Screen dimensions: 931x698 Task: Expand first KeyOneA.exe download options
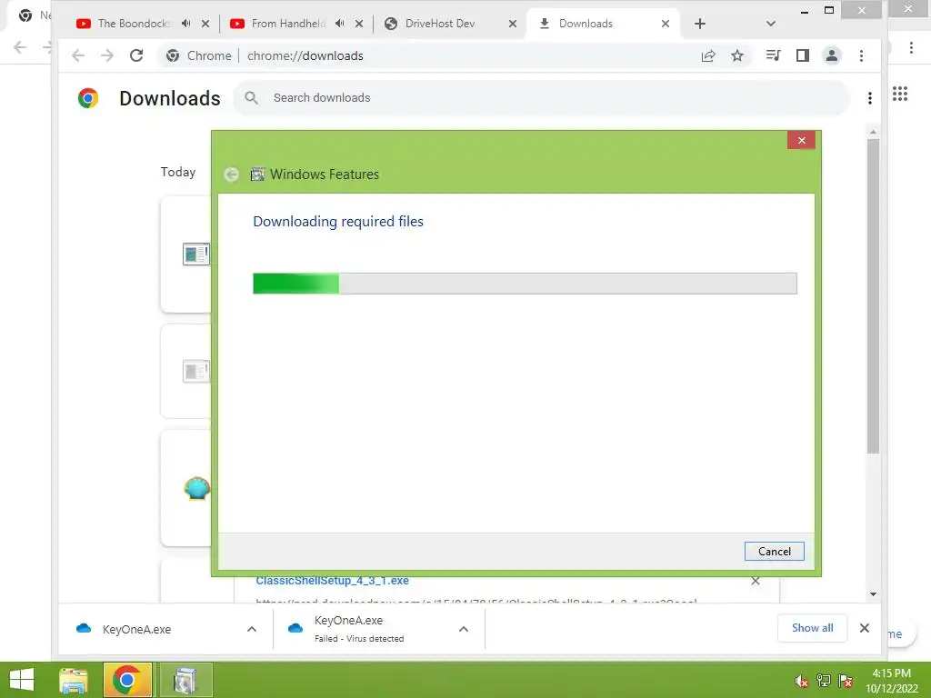pos(252,629)
